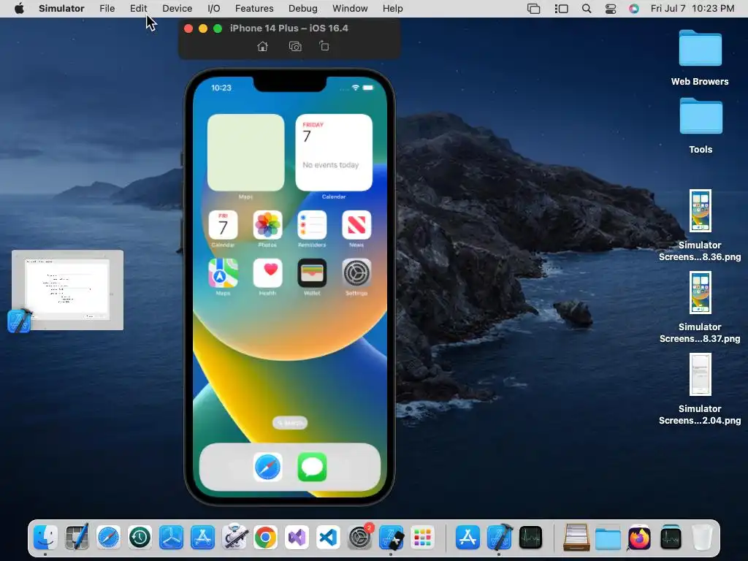This screenshot has height=561, width=748.
Task: Open the Help menu
Action: click(x=392, y=9)
